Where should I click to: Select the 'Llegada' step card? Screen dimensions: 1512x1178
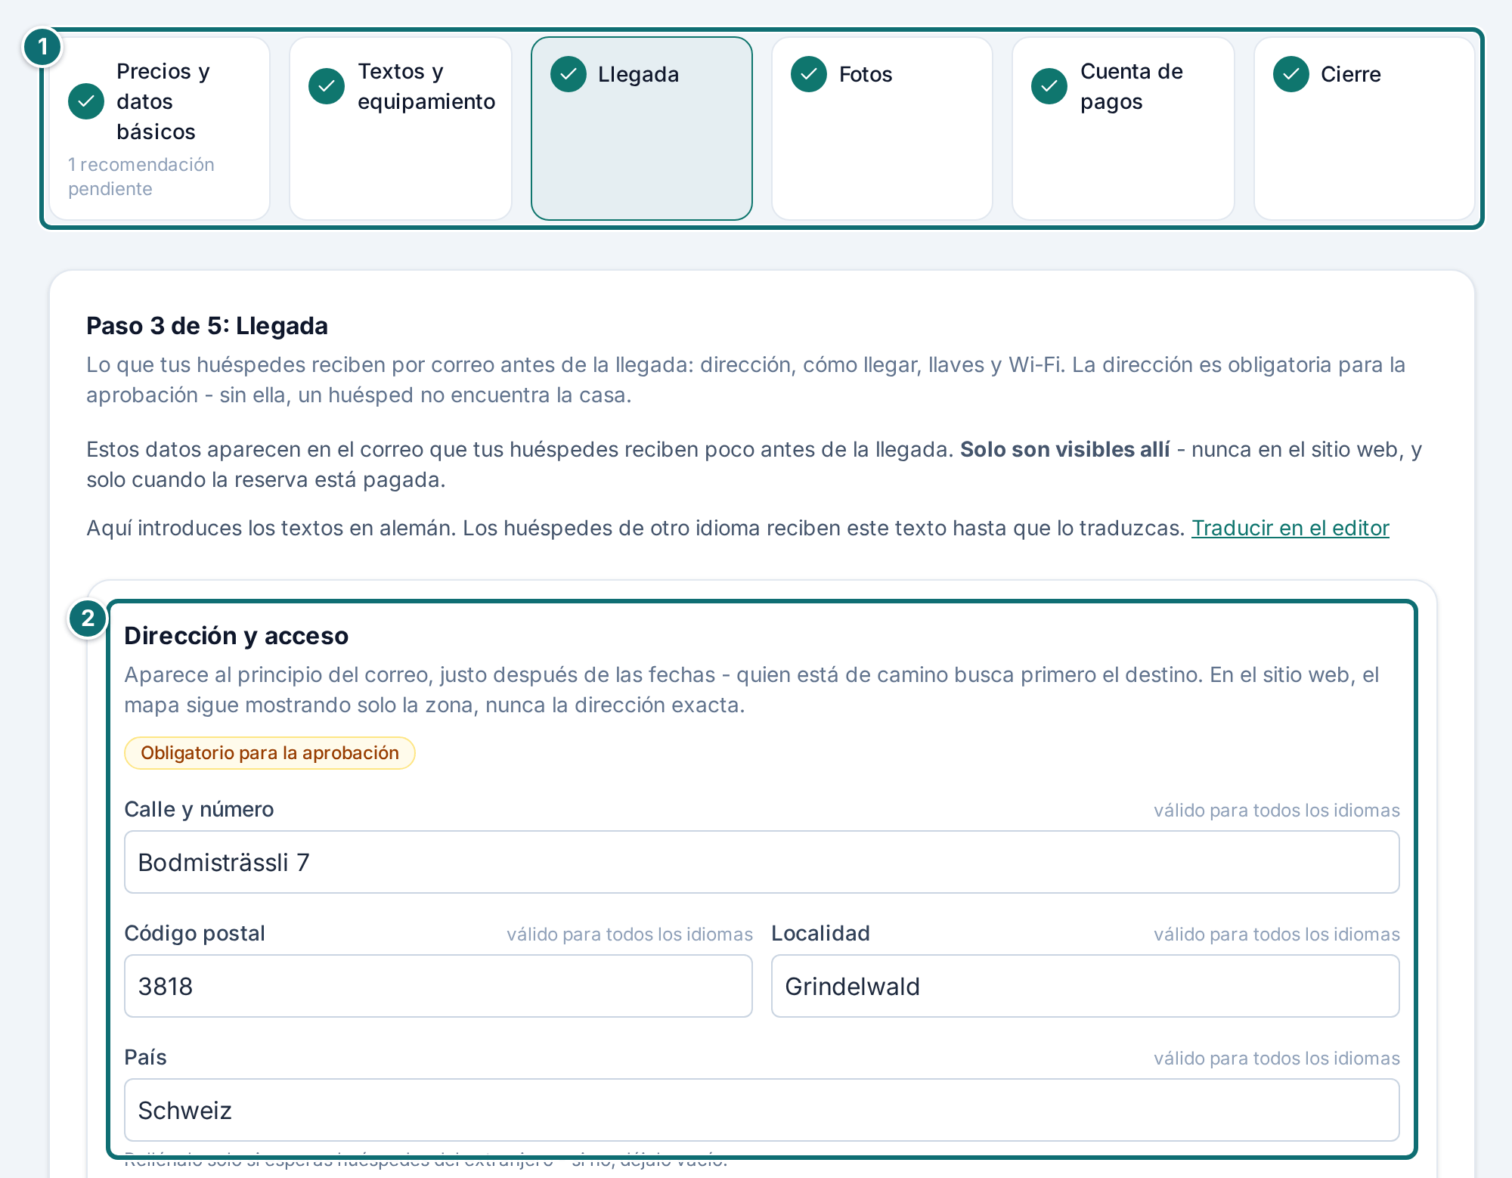(x=642, y=129)
